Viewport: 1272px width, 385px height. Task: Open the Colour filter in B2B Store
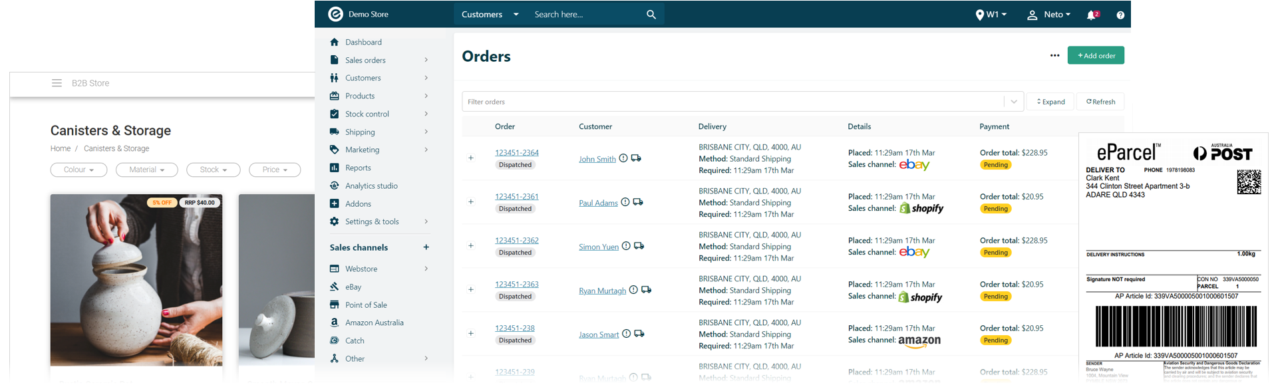point(79,170)
